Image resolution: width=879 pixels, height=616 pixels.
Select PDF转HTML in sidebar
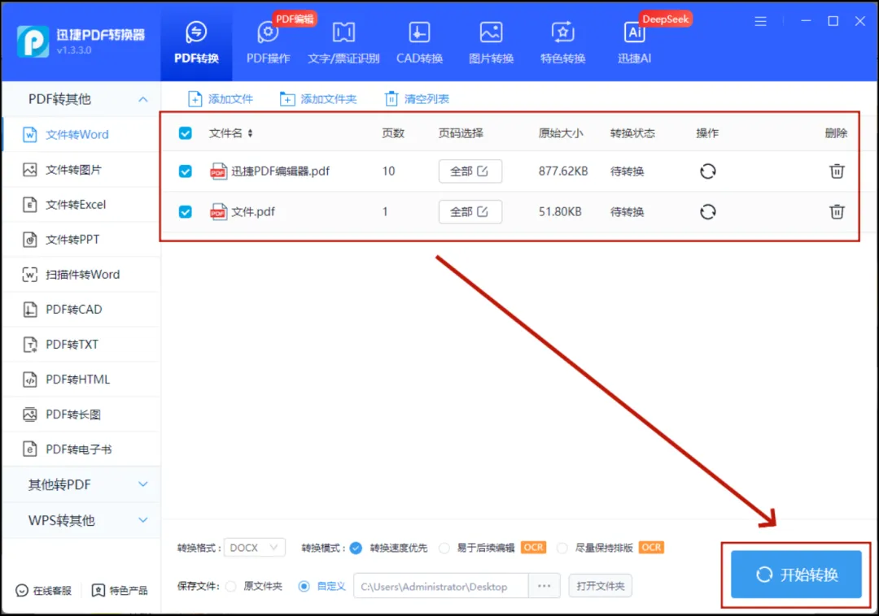click(81, 380)
